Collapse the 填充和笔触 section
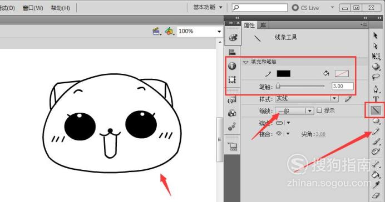385x202 pixels. pyautogui.click(x=245, y=62)
